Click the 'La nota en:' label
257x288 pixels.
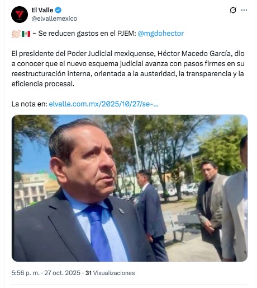point(30,104)
